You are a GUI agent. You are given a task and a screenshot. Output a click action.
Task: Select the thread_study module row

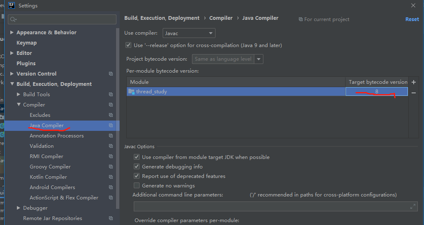(x=267, y=91)
